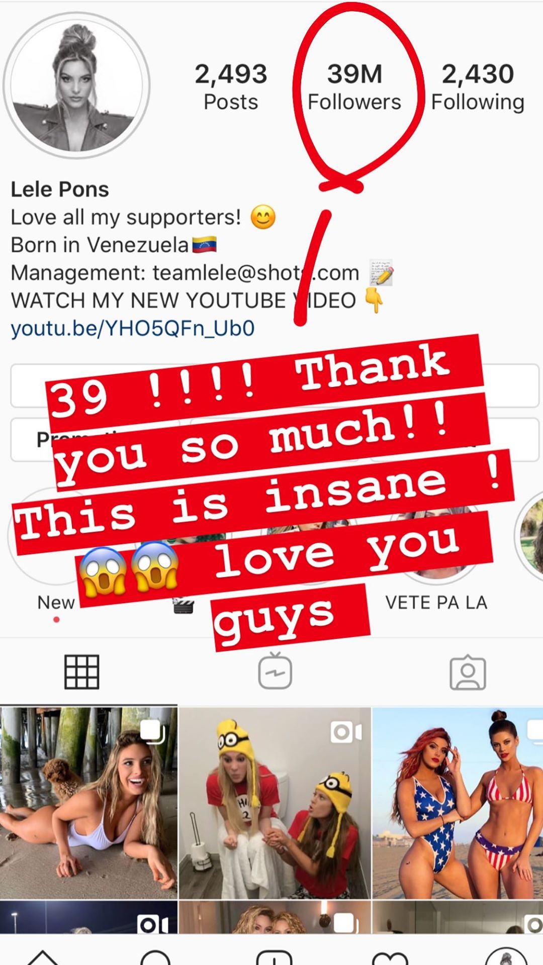
Task: Tap the home icon in bottom bar
Action: [x=43, y=957]
